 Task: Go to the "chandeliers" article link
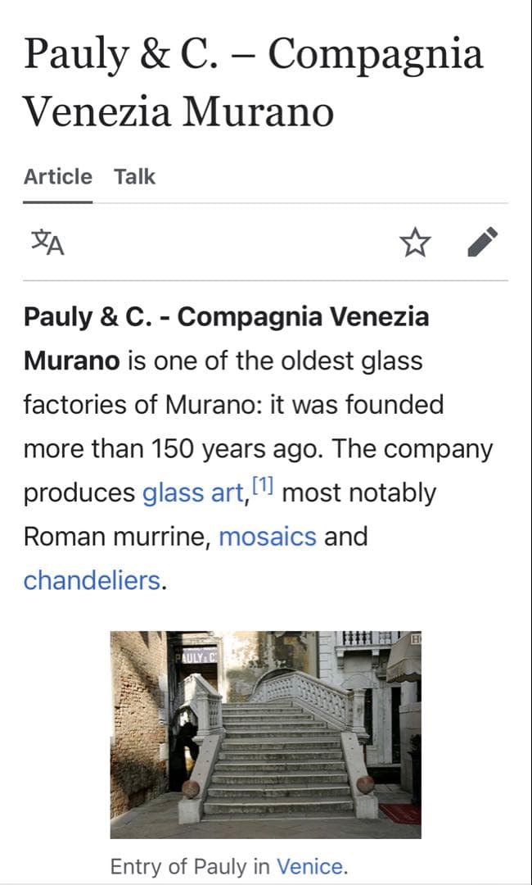pyautogui.click(x=92, y=580)
